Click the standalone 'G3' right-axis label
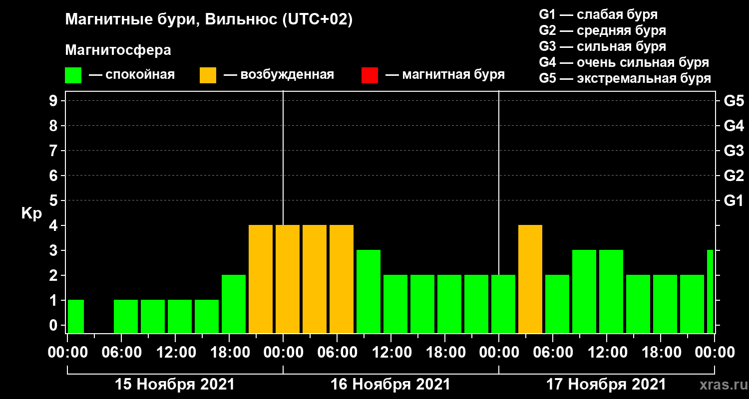The image size is (749, 399). (734, 151)
